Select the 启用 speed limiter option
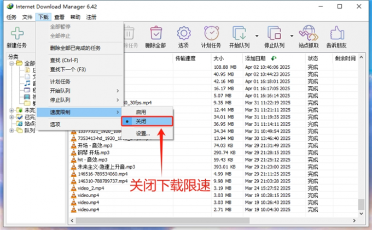The width and height of the screenshot is (372, 230). (x=147, y=112)
